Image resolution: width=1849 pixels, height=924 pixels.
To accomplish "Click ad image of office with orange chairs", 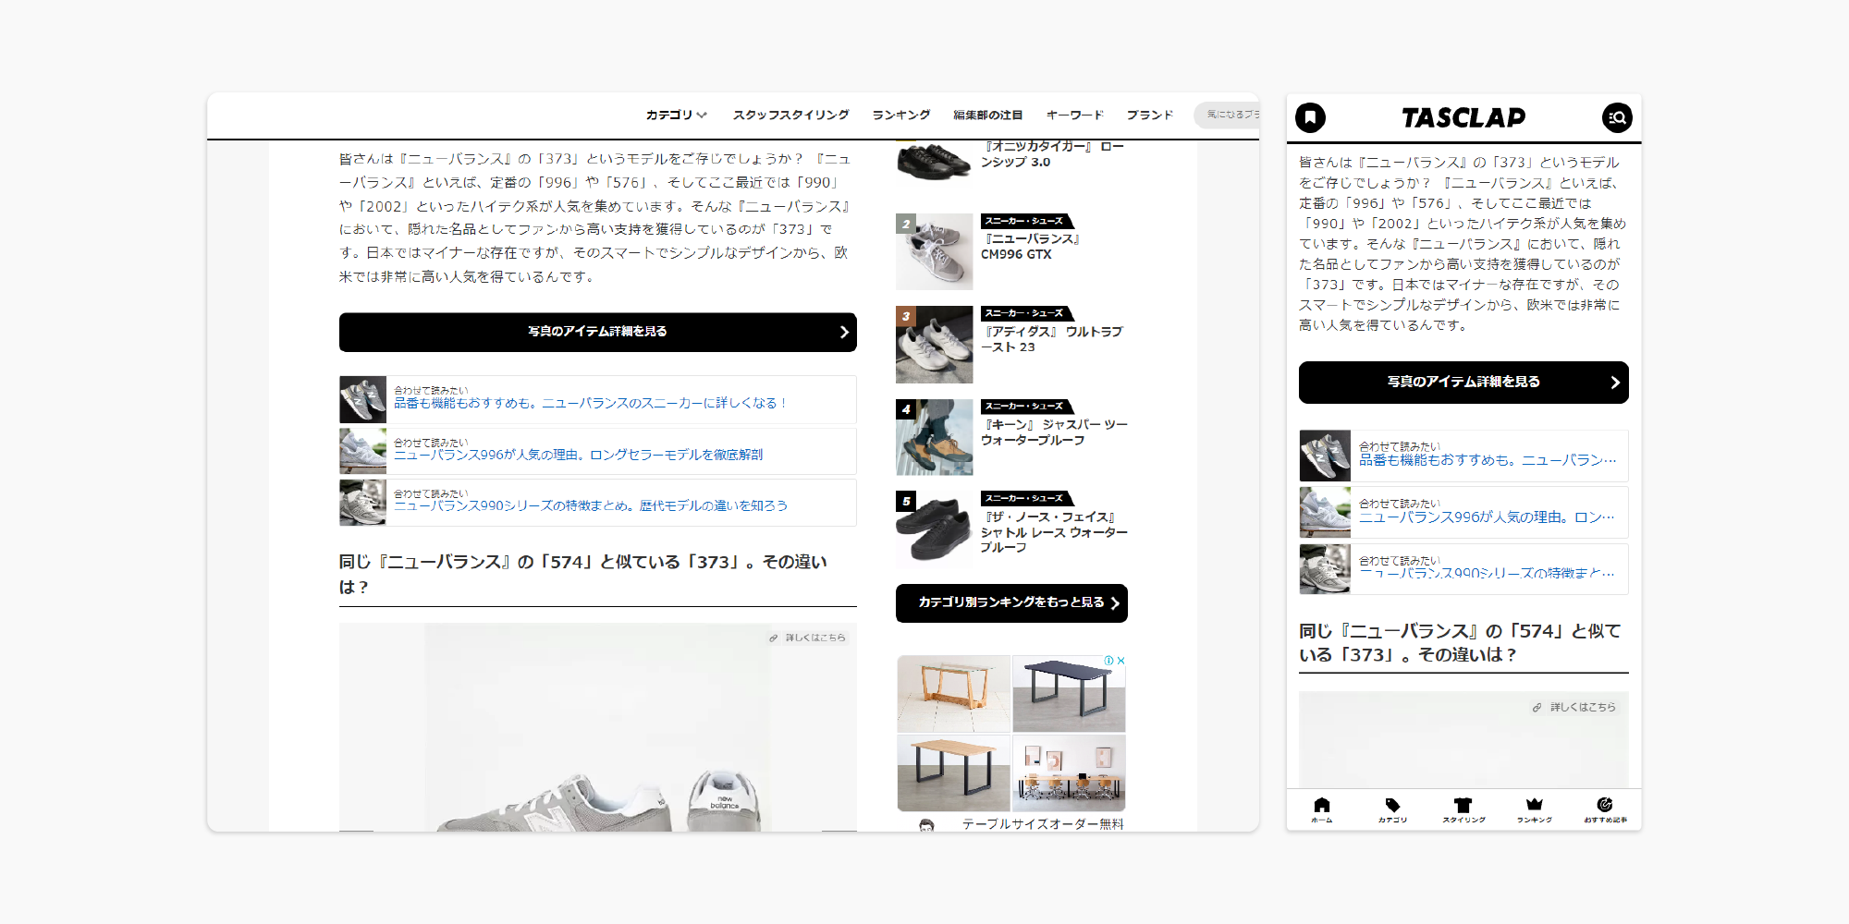I will click(1069, 773).
